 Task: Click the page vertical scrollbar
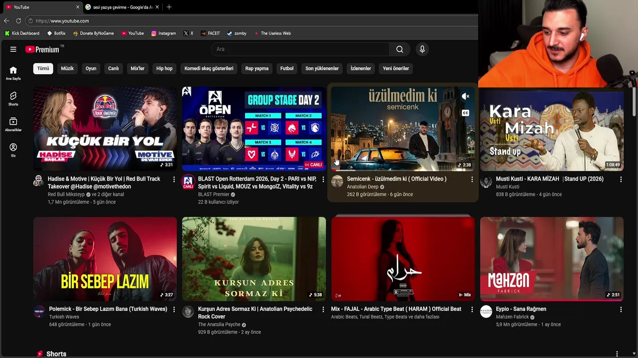tap(635, 102)
